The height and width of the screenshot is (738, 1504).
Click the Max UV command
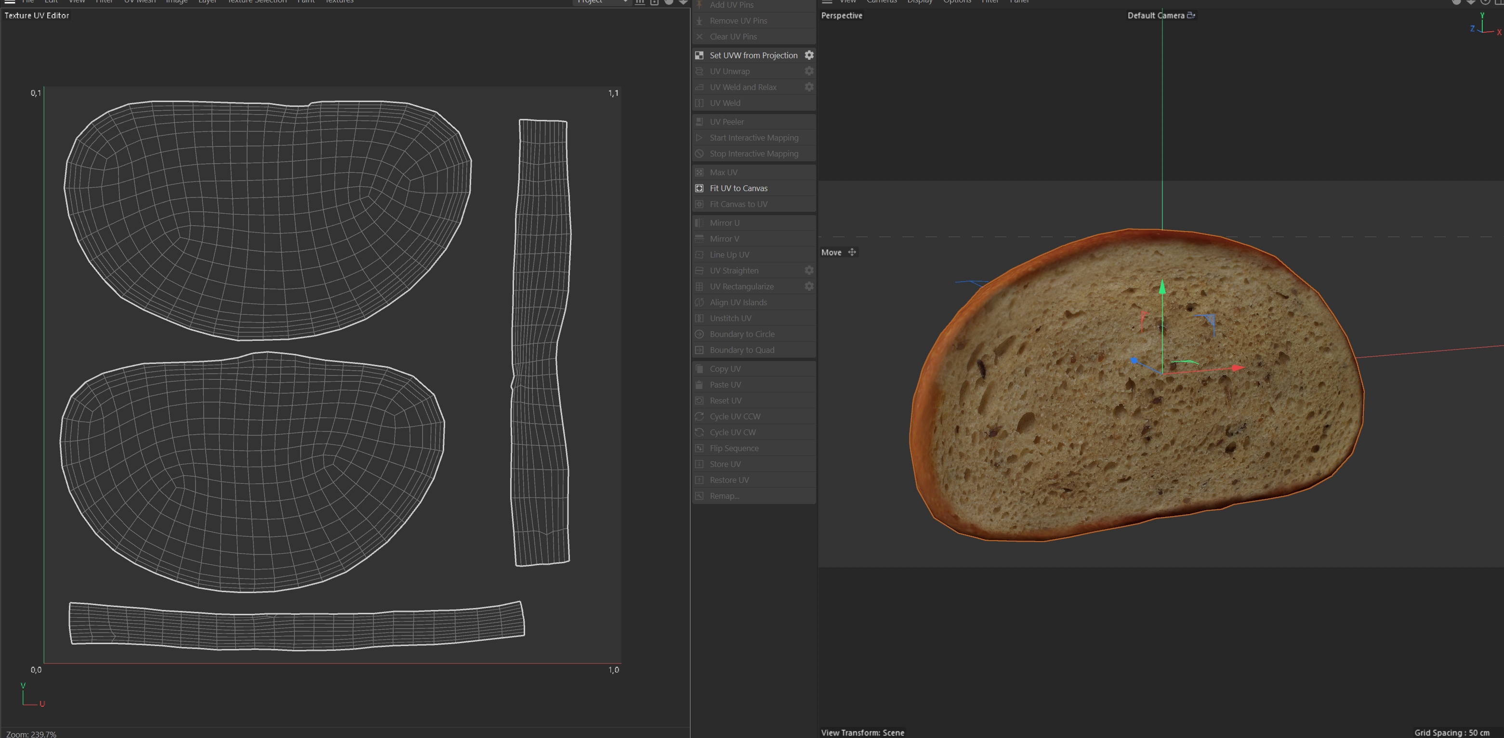click(x=724, y=173)
